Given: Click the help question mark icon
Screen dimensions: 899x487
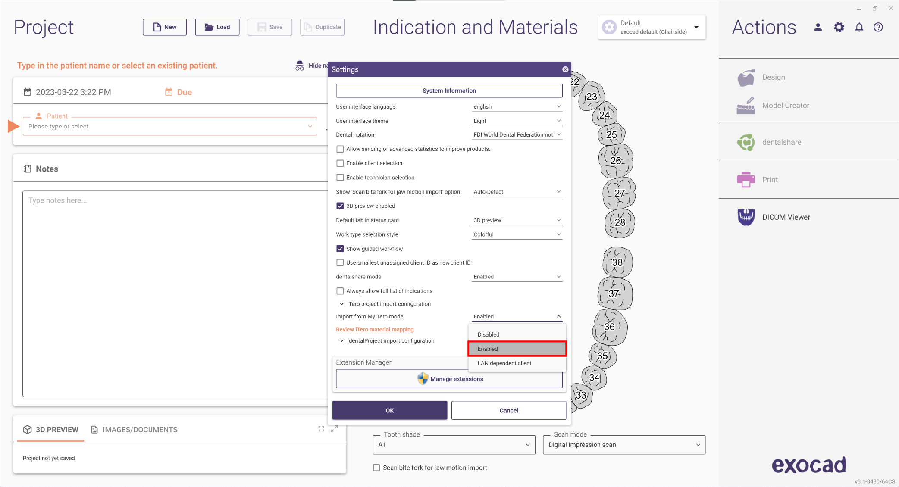Looking at the screenshot, I should click(x=878, y=28).
